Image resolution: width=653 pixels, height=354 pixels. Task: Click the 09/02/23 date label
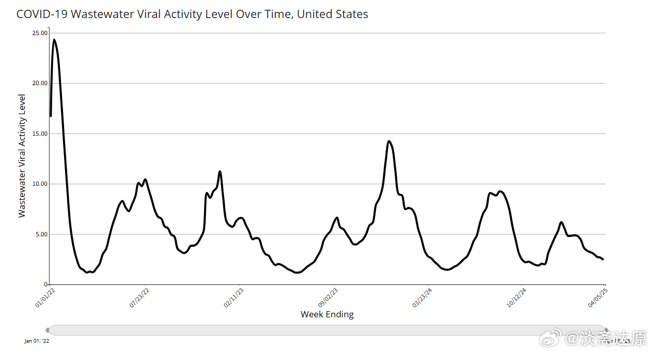click(x=328, y=298)
